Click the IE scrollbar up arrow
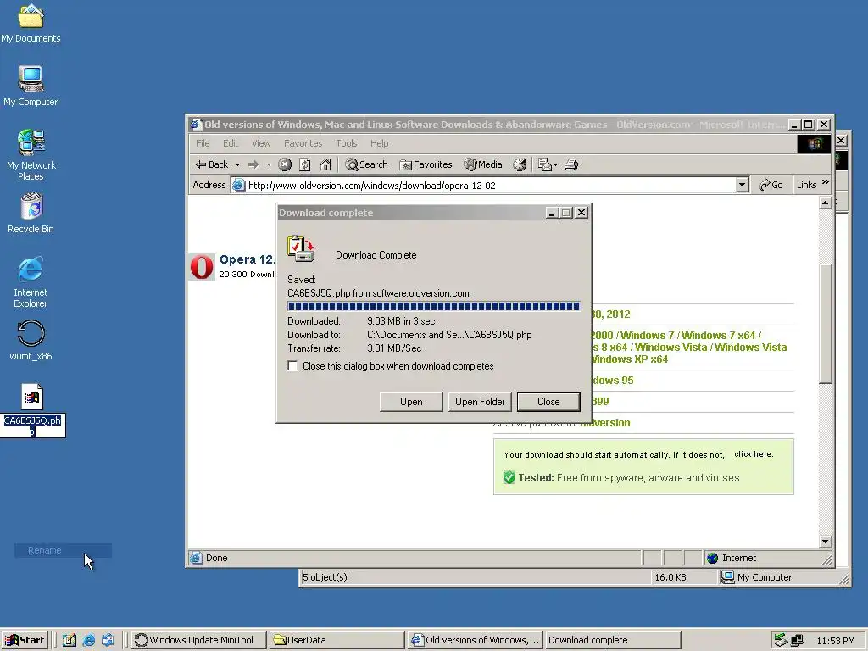 (825, 203)
